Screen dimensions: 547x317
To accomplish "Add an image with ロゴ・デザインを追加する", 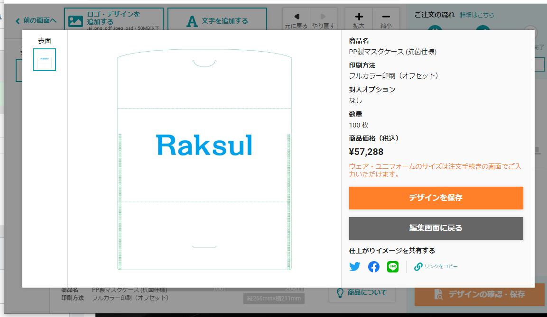I will (x=114, y=19).
